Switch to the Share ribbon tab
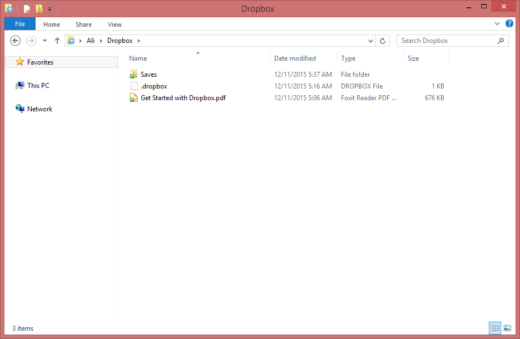This screenshot has height=339, width=520. (x=83, y=24)
